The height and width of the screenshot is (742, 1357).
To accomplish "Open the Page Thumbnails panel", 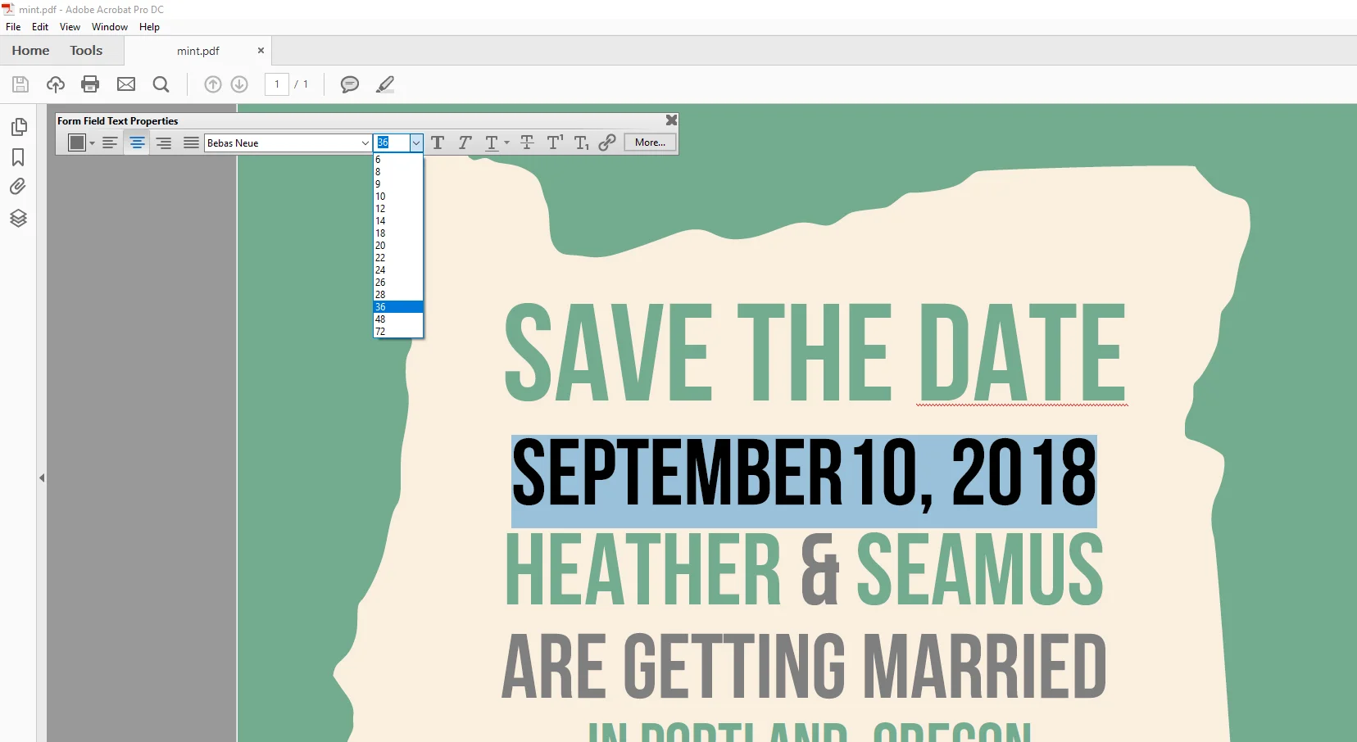I will pyautogui.click(x=18, y=127).
